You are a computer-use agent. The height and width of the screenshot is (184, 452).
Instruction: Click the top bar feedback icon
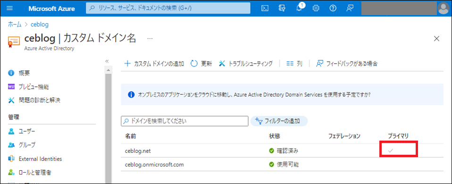tap(350, 8)
